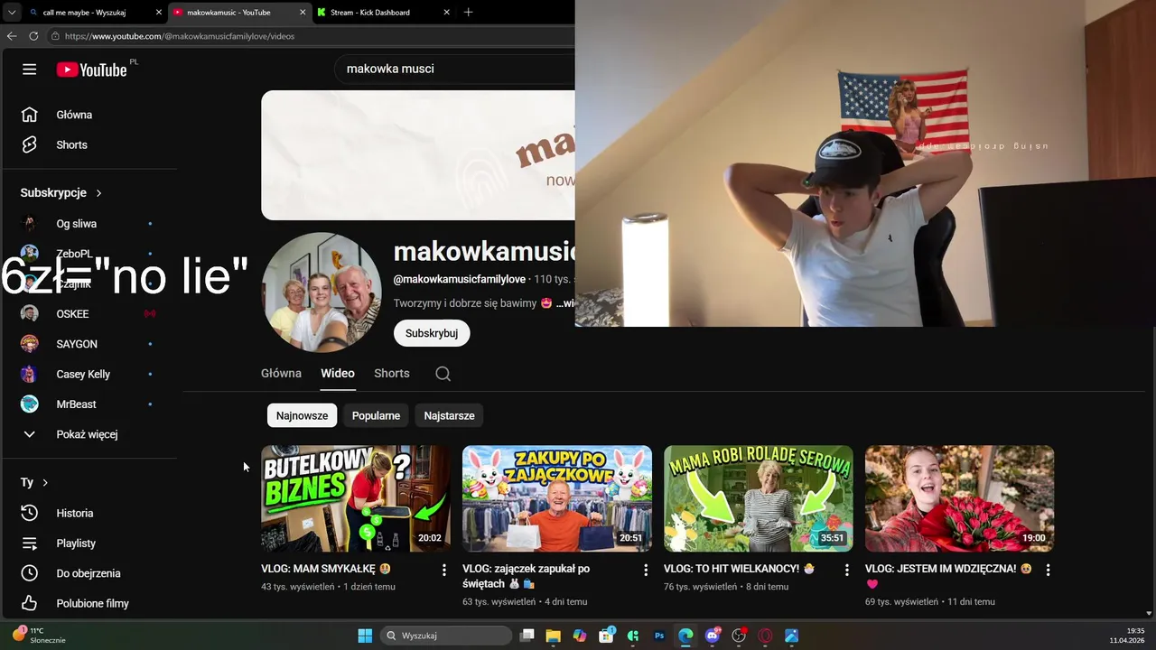This screenshot has height=650, width=1156.
Task: Open options menu for TO HIT WIELKANOCY video
Action: (x=846, y=570)
